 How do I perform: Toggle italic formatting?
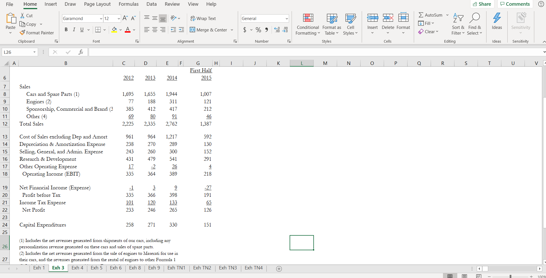pyautogui.click(x=74, y=29)
